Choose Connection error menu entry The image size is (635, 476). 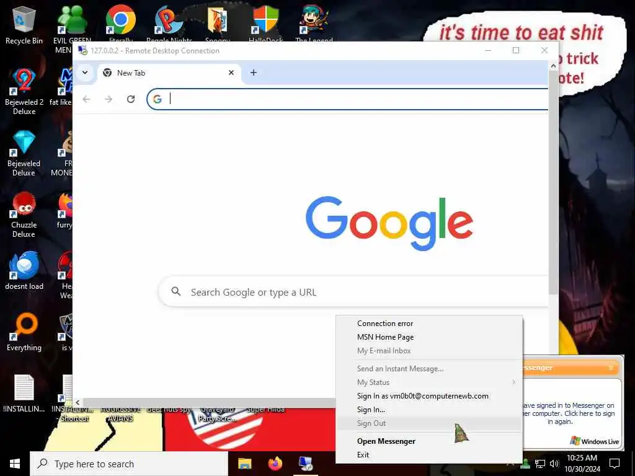429,324
